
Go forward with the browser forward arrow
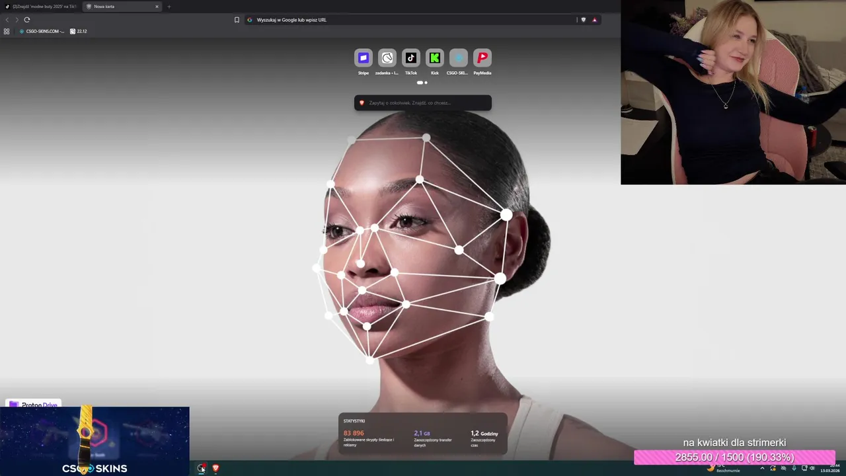pos(17,20)
